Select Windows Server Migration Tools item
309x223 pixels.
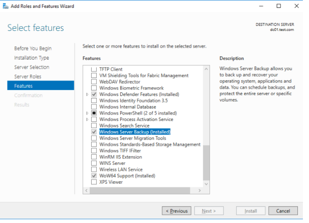click(133, 138)
